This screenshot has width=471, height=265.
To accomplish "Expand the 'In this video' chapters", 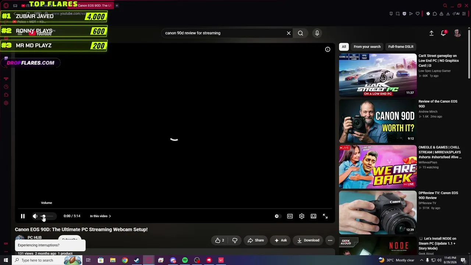I will (x=100, y=216).
